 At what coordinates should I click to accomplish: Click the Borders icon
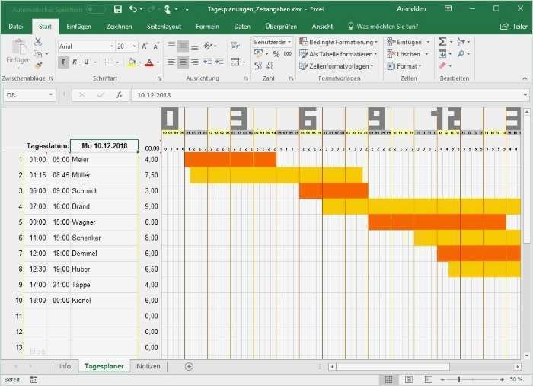tap(108, 62)
